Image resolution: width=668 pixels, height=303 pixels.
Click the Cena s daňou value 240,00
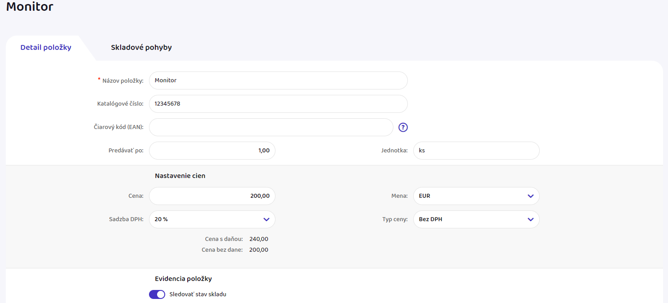coord(259,239)
